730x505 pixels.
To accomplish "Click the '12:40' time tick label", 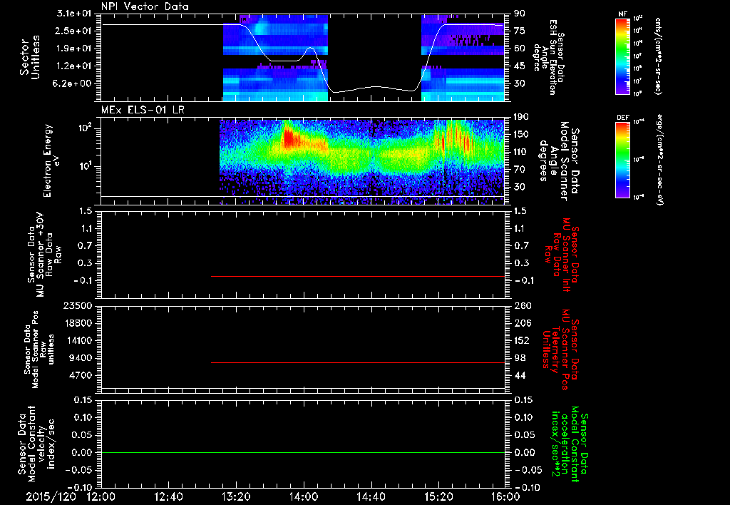I will [168, 496].
